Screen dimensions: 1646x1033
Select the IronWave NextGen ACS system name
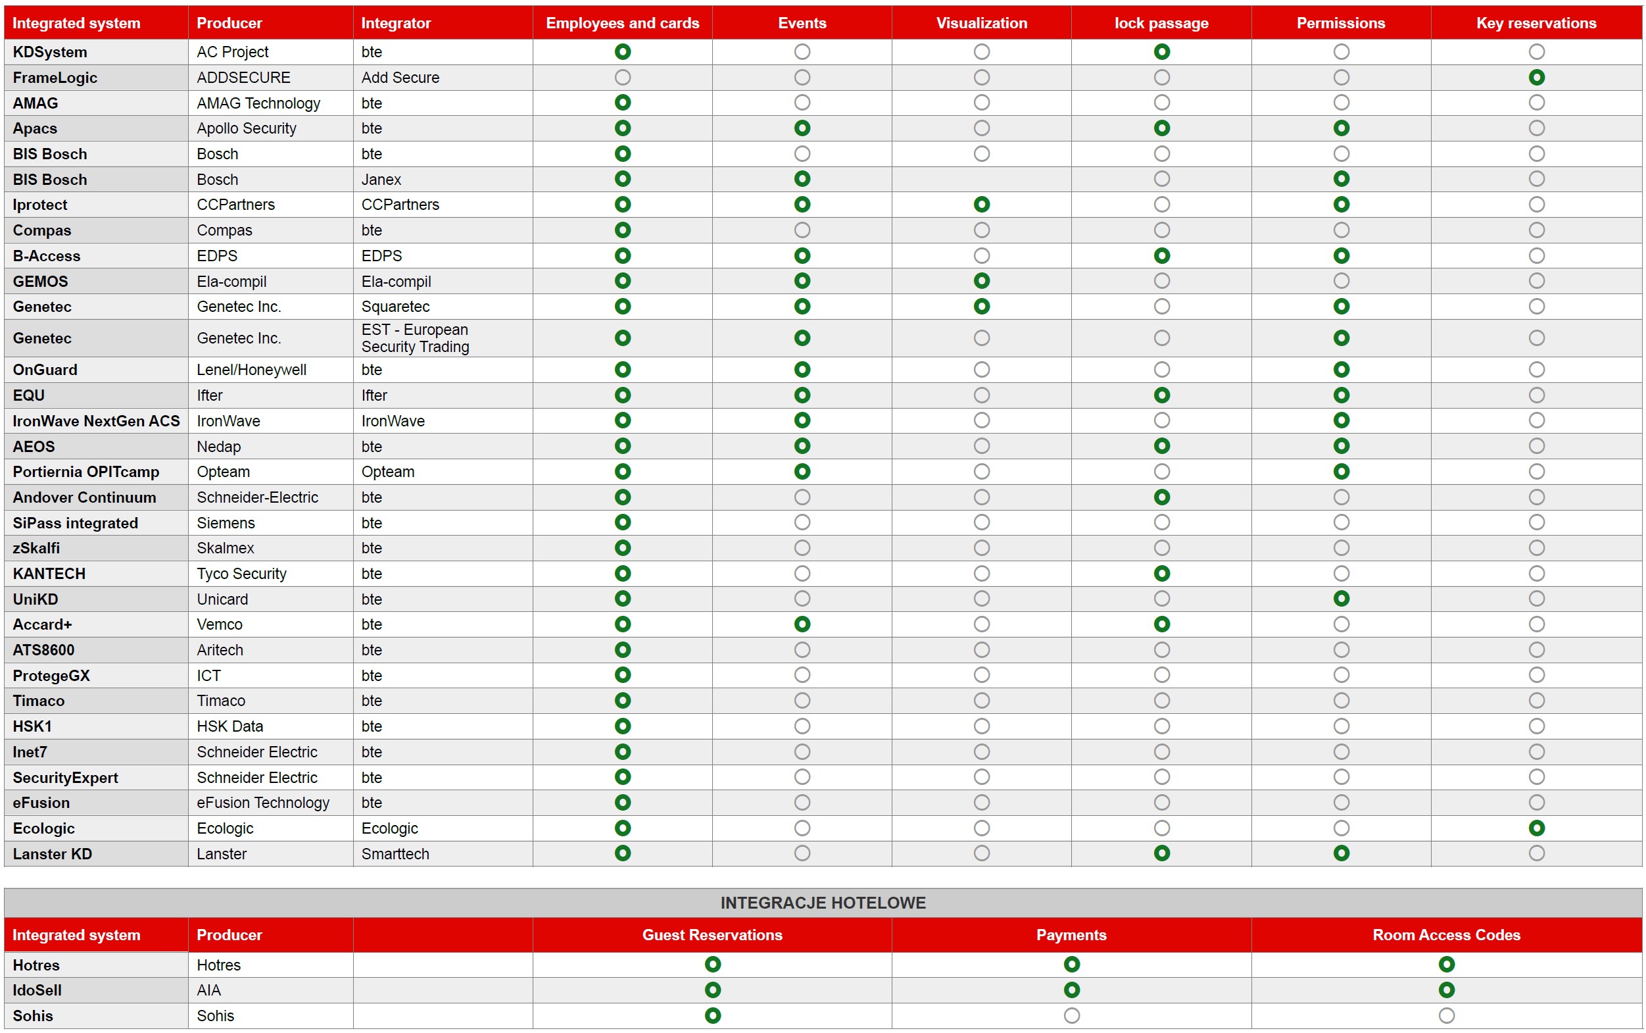pos(96,421)
